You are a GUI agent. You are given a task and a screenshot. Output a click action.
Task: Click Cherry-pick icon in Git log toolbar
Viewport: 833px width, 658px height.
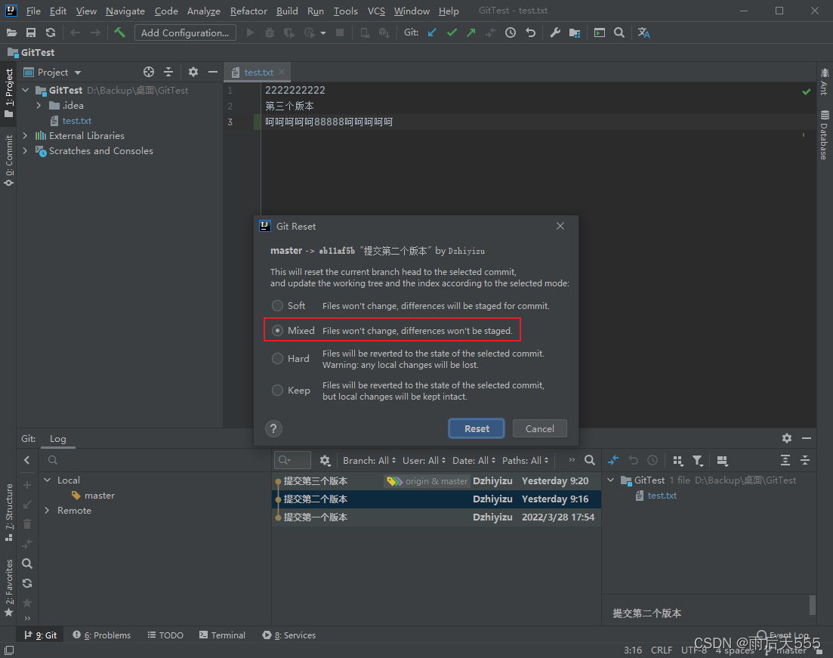613,460
